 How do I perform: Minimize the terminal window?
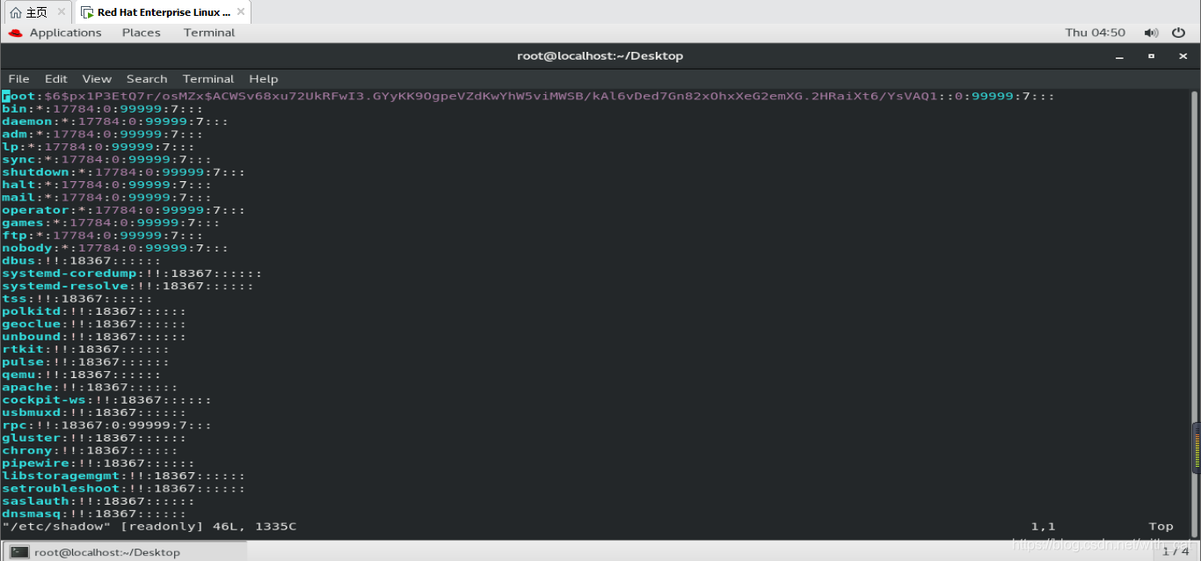1119,55
